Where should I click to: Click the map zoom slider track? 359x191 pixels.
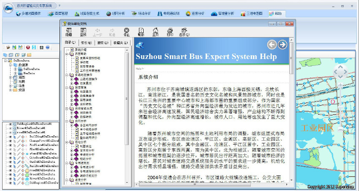pyautogui.click(x=340, y=108)
